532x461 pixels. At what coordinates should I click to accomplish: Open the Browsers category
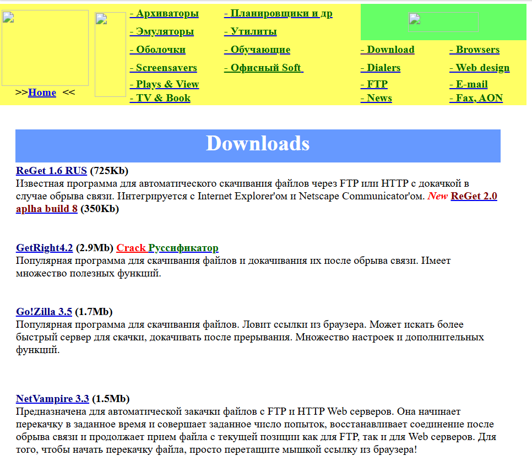point(475,50)
